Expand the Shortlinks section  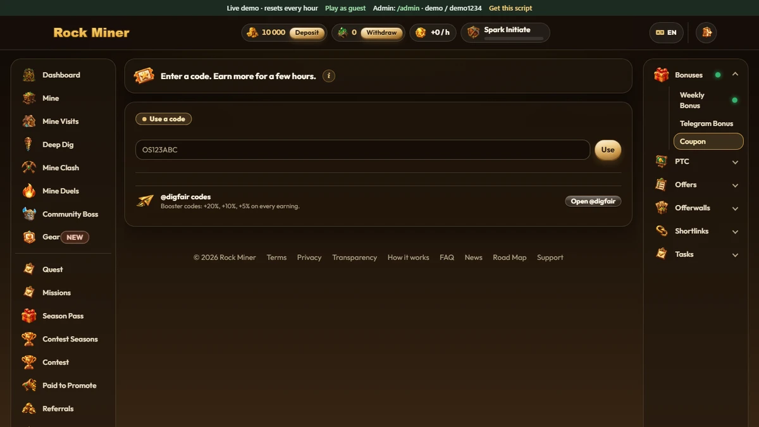point(735,232)
